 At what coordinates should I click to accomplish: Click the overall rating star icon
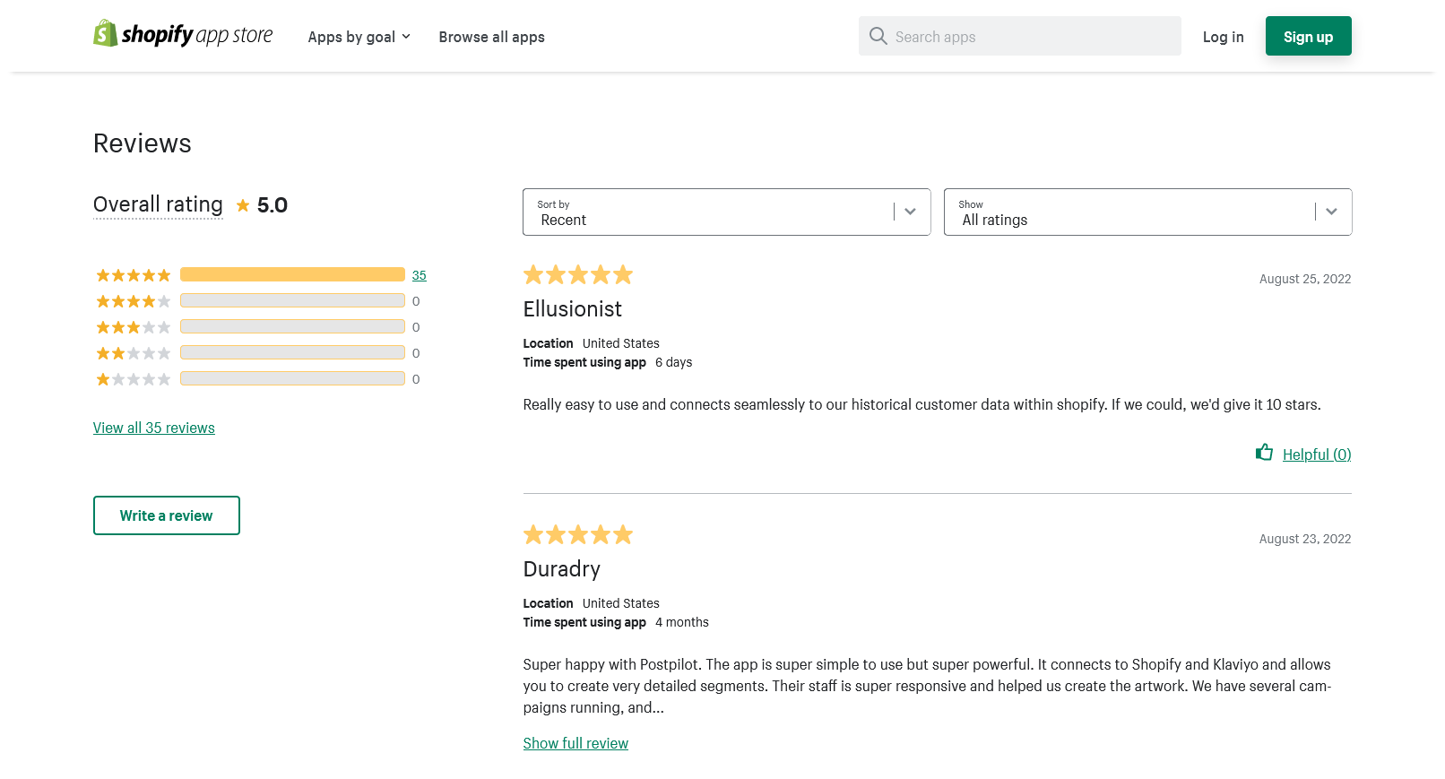click(x=243, y=205)
